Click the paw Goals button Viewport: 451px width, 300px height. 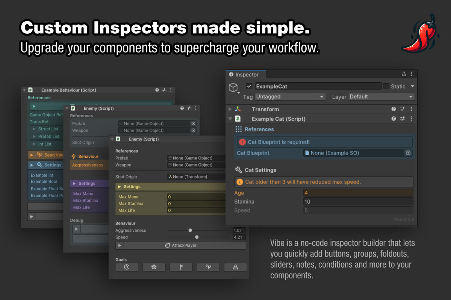[x=154, y=267]
